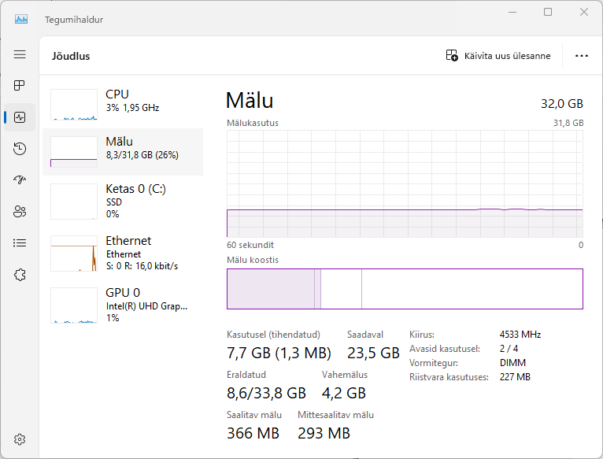Open Settings gear icon at bottom
This screenshot has width=603, height=459.
20,439
